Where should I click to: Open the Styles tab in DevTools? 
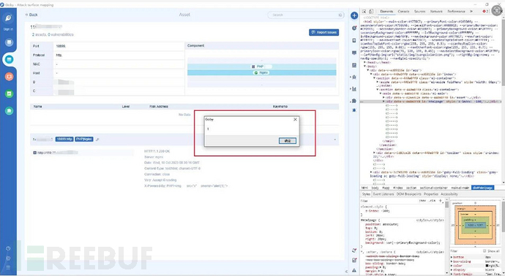coord(366,194)
